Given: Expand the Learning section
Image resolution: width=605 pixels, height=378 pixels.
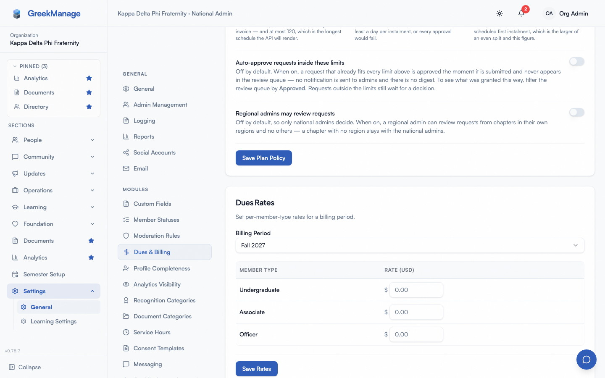Looking at the screenshot, I should coord(53,207).
